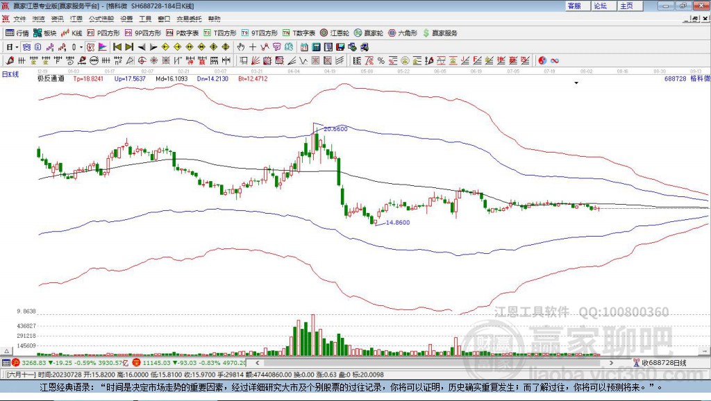Screen dimensions: 711x401
Task: Click the zigzag wave line icon
Action: click(x=303, y=60)
